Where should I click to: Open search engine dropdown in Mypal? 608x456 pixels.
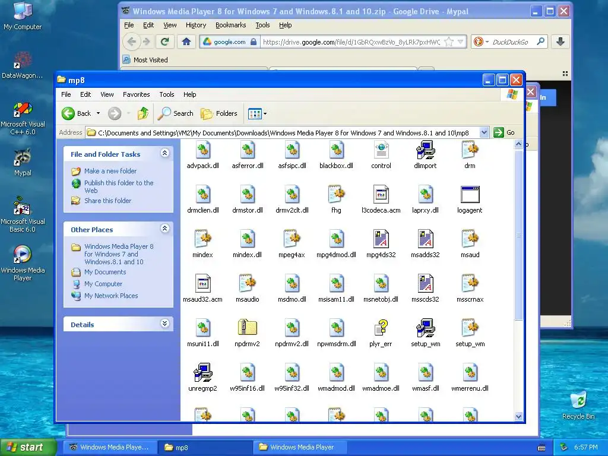(487, 42)
